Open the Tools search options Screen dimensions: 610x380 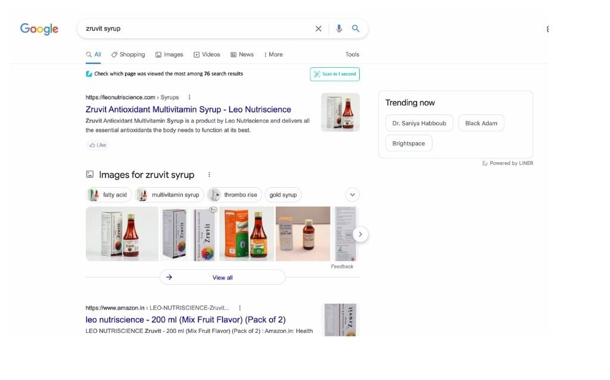coord(352,54)
